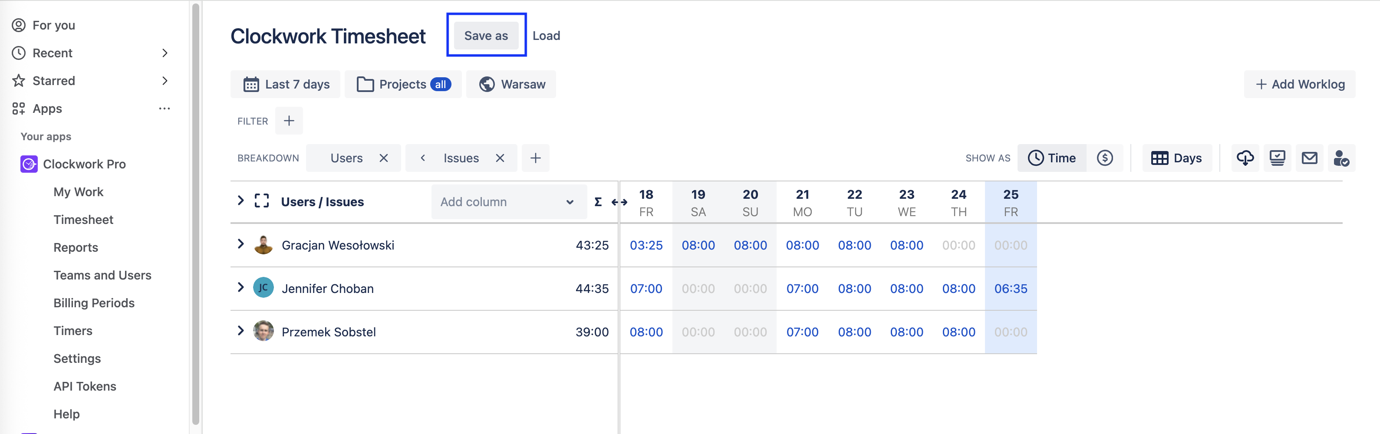Image resolution: width=1380 pixels, height=434 pixels.
Task: Click Add Worklog button
Action: [1300, 84]
